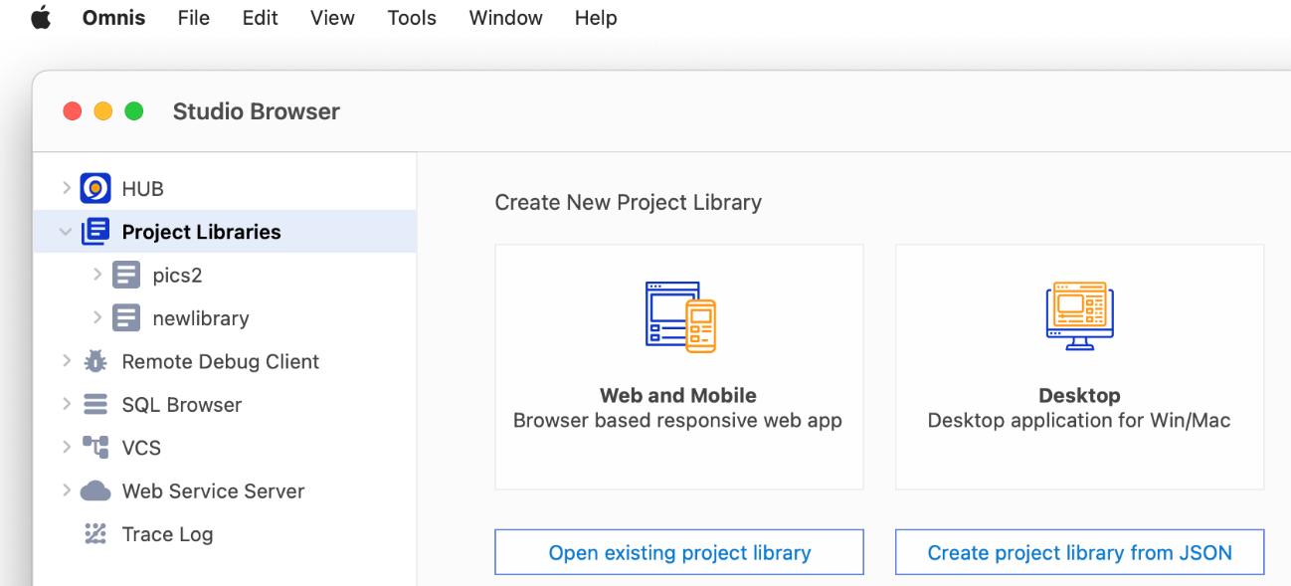Open the Omnis application menu
Image resolution: width=1291 pixels, height=586 pixels.
[x=113, y=18]
